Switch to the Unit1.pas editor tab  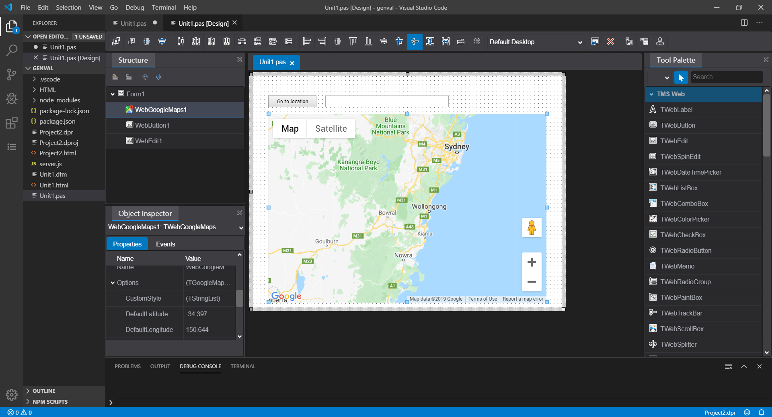[133, 23]
